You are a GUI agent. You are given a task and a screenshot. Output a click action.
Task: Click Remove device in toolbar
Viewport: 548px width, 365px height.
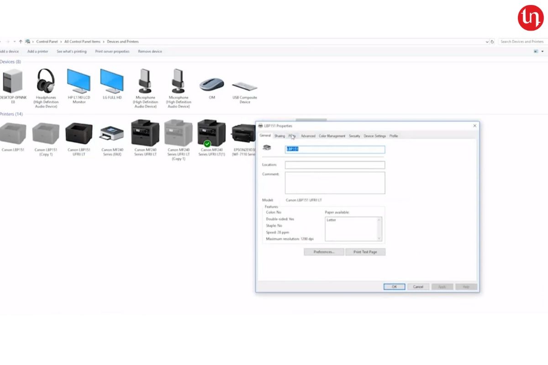(150, 52)
